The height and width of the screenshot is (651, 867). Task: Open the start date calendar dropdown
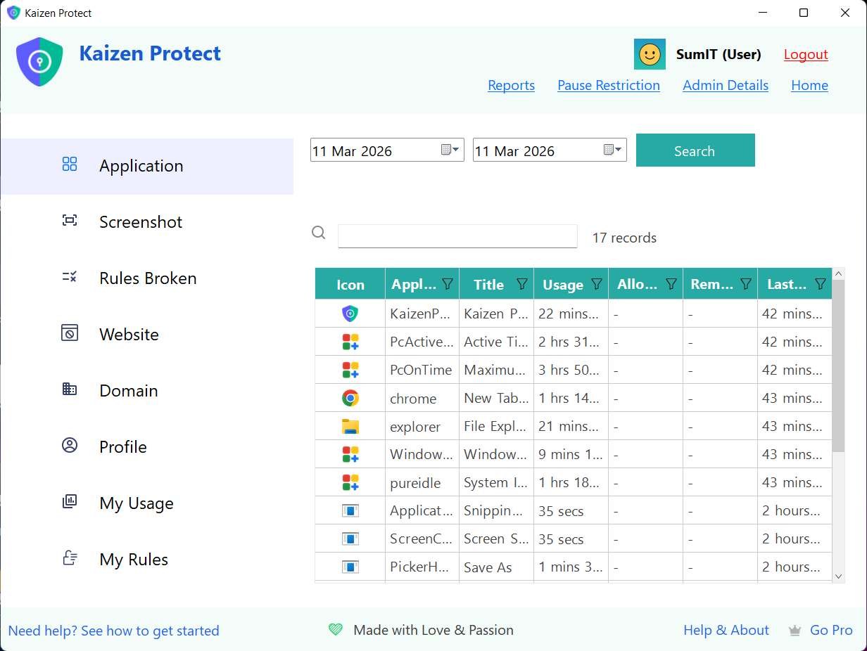[450, 150]
